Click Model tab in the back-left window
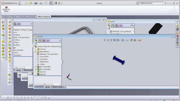Screen dimensions: 180x101 tap(19, 70)
